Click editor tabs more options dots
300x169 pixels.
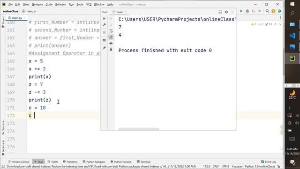click(280, 18)
